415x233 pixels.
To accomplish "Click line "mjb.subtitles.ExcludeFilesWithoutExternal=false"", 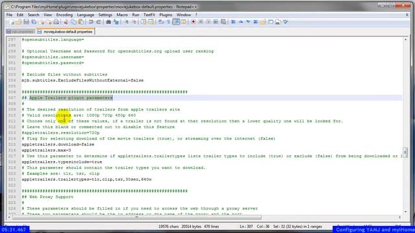I will coord(82,80).
